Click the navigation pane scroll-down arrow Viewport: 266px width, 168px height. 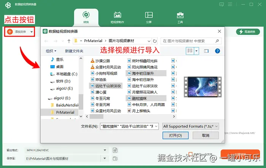click(x=81, y=116)
